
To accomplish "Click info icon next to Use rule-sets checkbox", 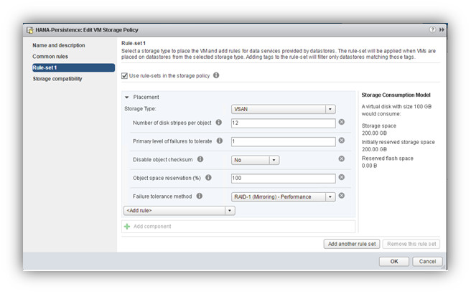I will (x=216, y=75).
